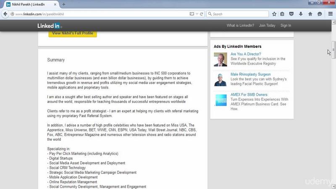
Task: Click Social Community Development, Management and Engagement line
Action: click(x=97, y=186)
